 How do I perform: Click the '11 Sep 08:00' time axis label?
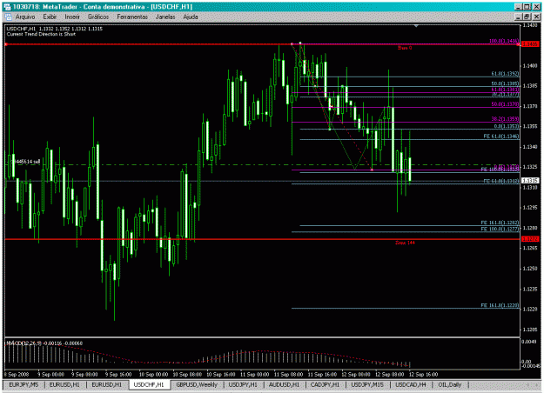[x=288, y=374]
